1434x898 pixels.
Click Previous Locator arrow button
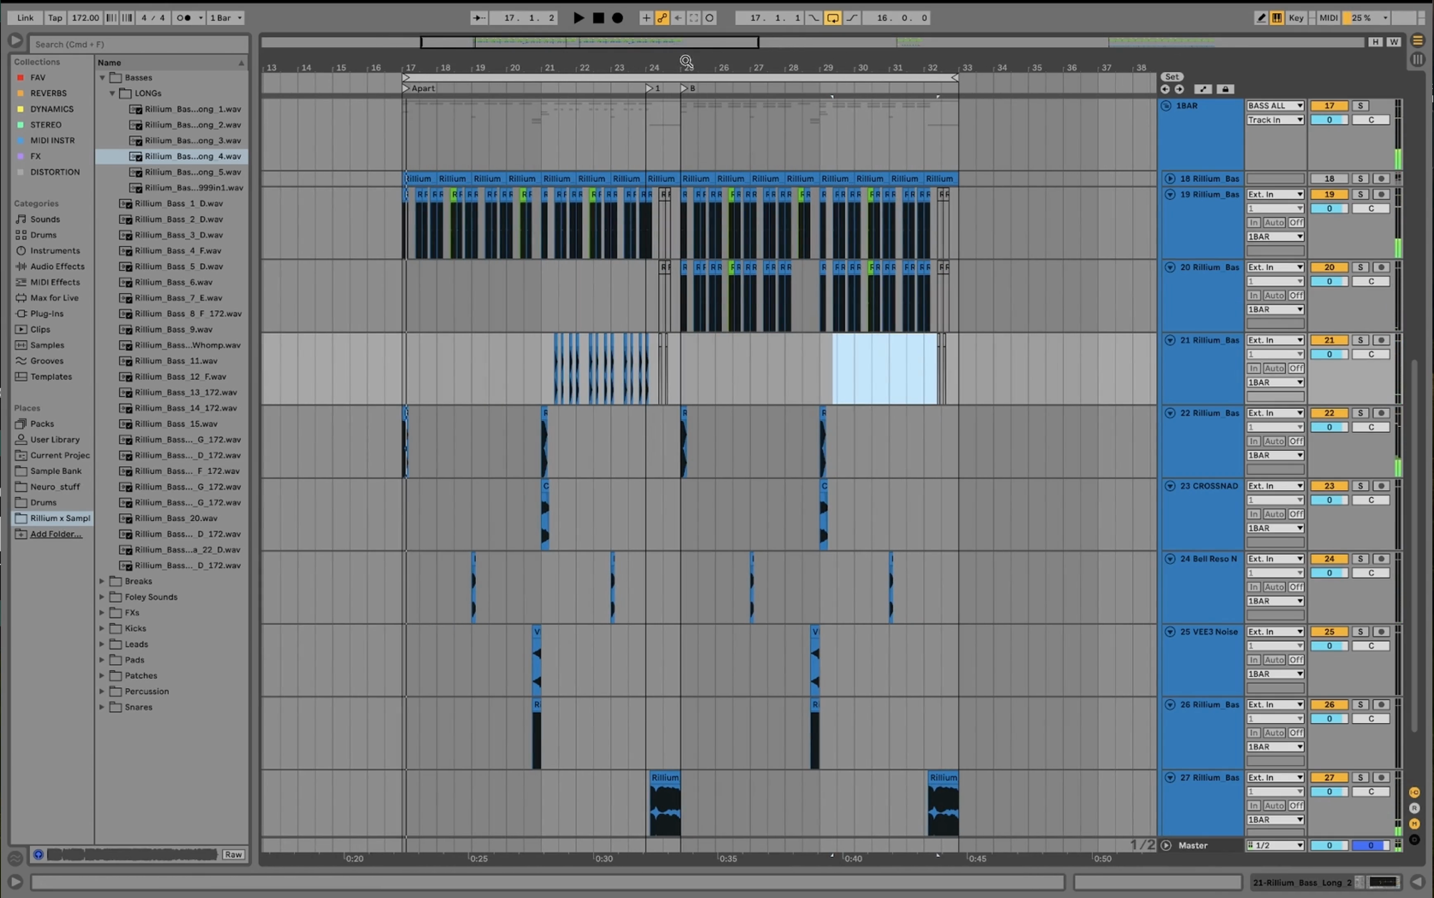1165,89
